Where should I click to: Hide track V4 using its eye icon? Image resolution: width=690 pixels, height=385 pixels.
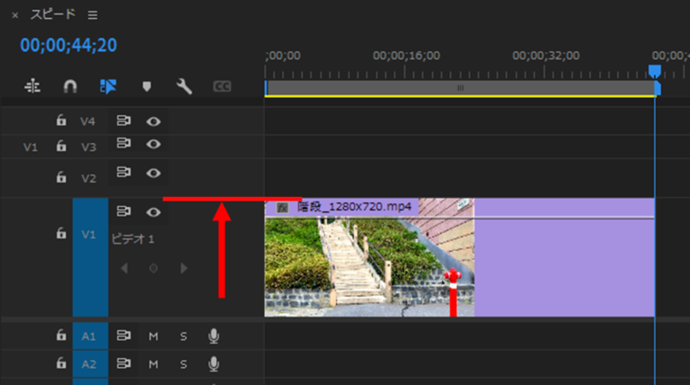click(x=154, y=121)
